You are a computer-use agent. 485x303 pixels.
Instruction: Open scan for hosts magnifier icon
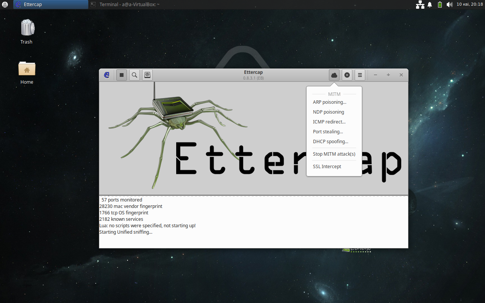[135, 75]
